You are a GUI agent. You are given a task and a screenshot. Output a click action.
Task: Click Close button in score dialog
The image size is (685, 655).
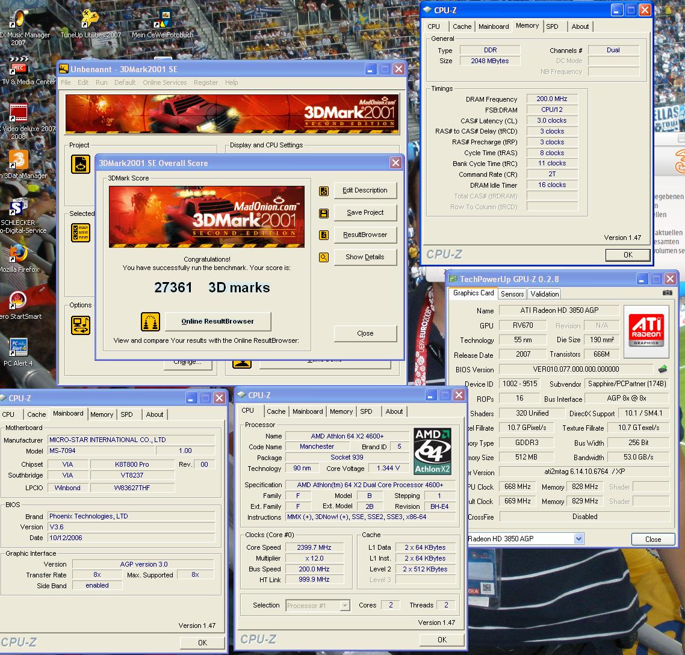click(x=365, y=334)
